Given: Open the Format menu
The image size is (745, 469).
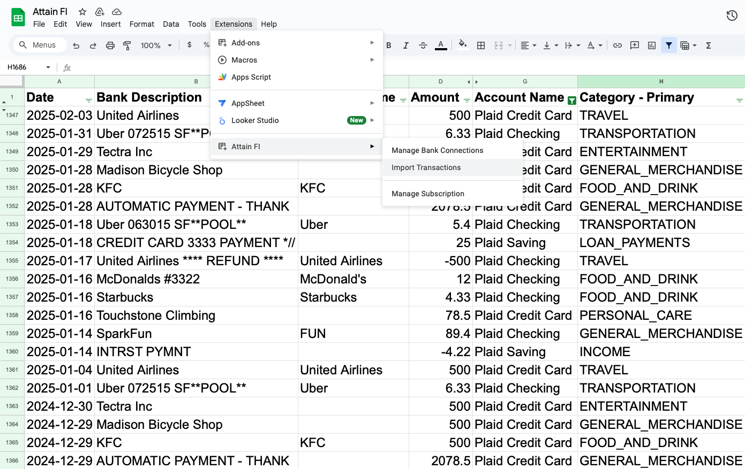Looking at the screenshot, I should coord(141,24).
